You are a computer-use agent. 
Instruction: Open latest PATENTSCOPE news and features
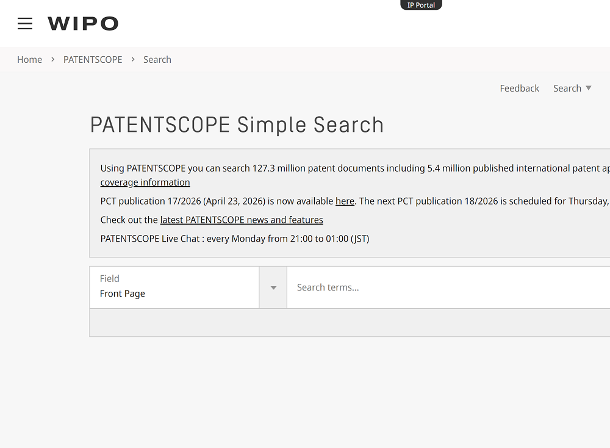tap(242, 220)
